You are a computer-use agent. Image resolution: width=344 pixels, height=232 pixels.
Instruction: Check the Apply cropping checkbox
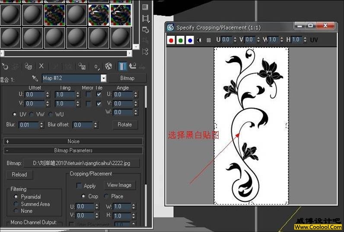tap(79, 186)
